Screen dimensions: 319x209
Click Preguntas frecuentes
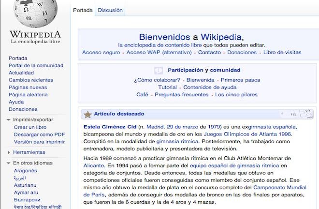181,95
